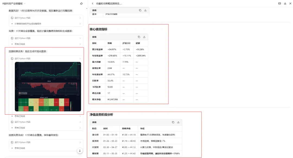The image size is (293, 158).
Task: Click the 夏普比率 row label
Action: [96, 68]
